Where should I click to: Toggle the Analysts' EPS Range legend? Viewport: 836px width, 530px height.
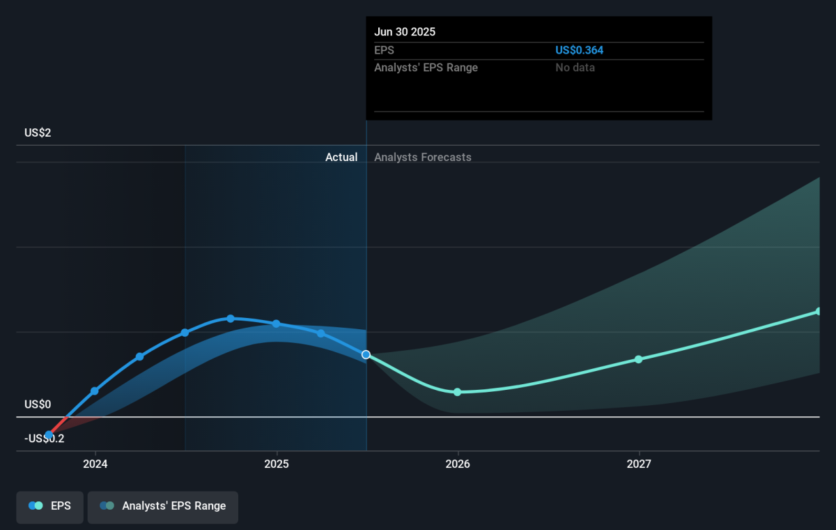pos(163,506)
